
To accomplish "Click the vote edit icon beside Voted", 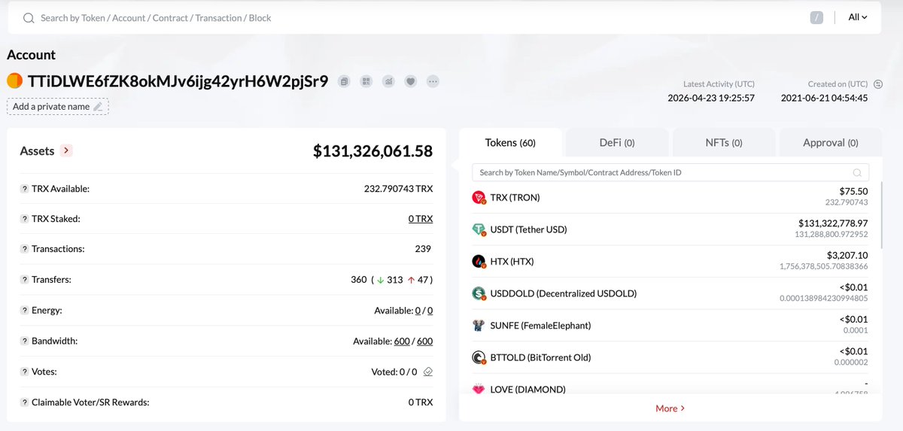I will click(x=428, y=372).
